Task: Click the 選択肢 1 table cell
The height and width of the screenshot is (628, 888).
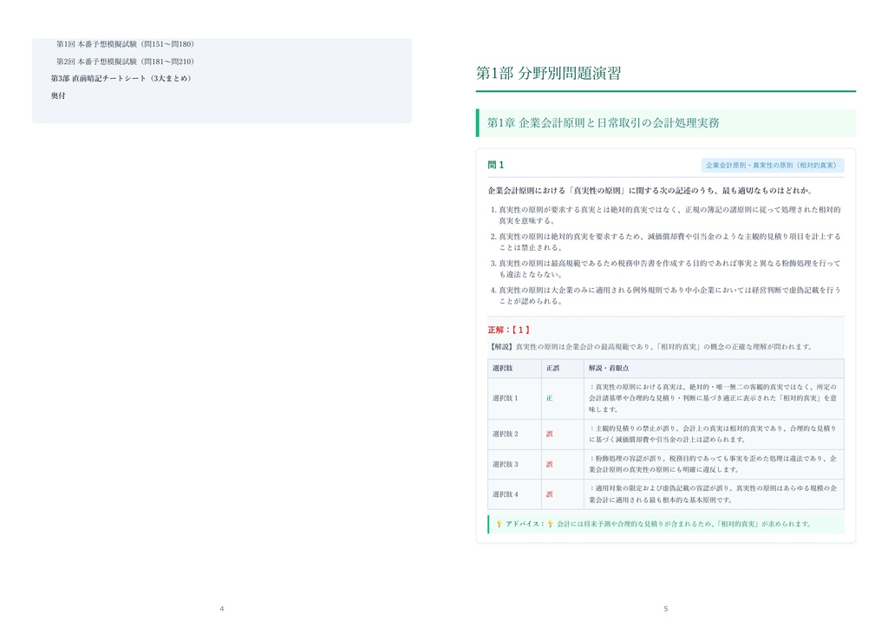Action: click(x=514, y=398)
